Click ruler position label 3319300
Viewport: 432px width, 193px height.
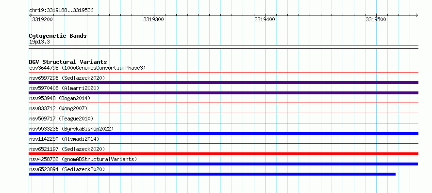[x=153, y=19]
